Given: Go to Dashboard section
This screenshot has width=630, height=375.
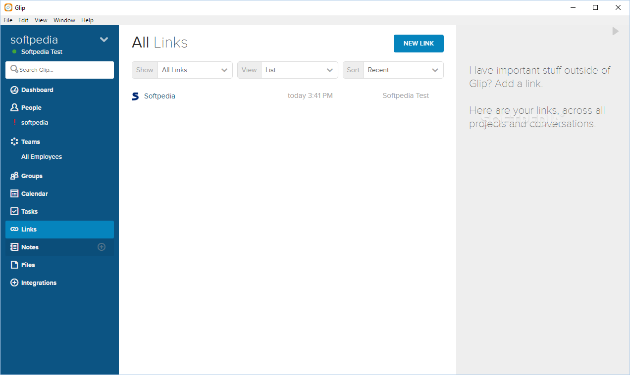Looking at the screenshot, I should tap(37, 90).
